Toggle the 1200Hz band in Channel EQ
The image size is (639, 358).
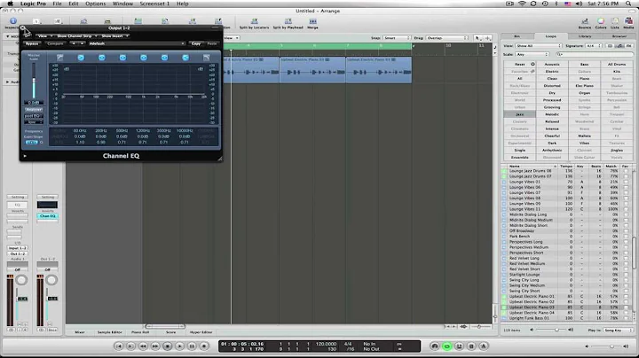[x=144, y=58]
